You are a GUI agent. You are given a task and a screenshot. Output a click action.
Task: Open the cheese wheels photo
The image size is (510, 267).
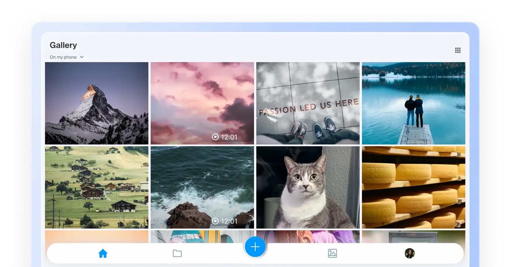pyautogui.click(x=413, y=187)
